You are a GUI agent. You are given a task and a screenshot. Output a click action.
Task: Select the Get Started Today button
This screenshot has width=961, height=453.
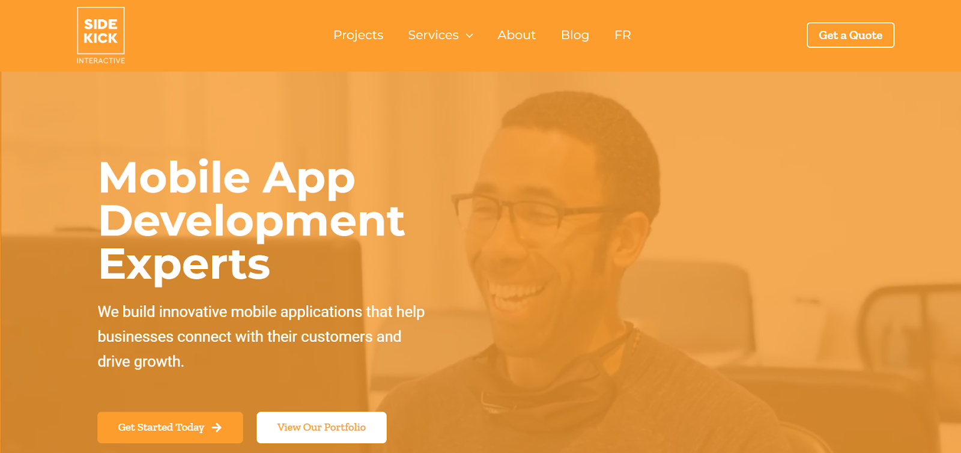click(x=170, y=427)
